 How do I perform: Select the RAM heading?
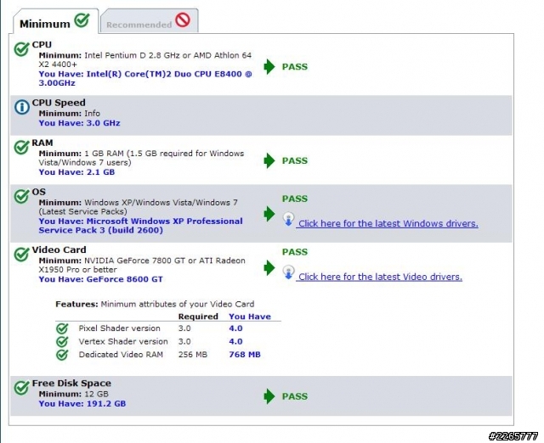point(42,143)
